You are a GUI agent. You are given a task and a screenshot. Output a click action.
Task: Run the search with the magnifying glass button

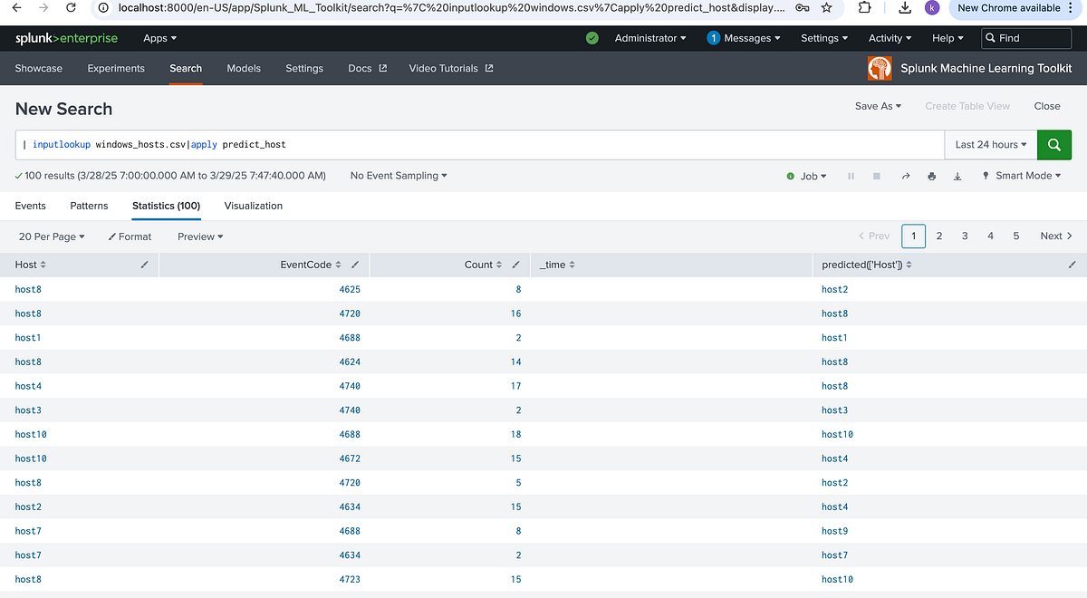[1053, 144]
